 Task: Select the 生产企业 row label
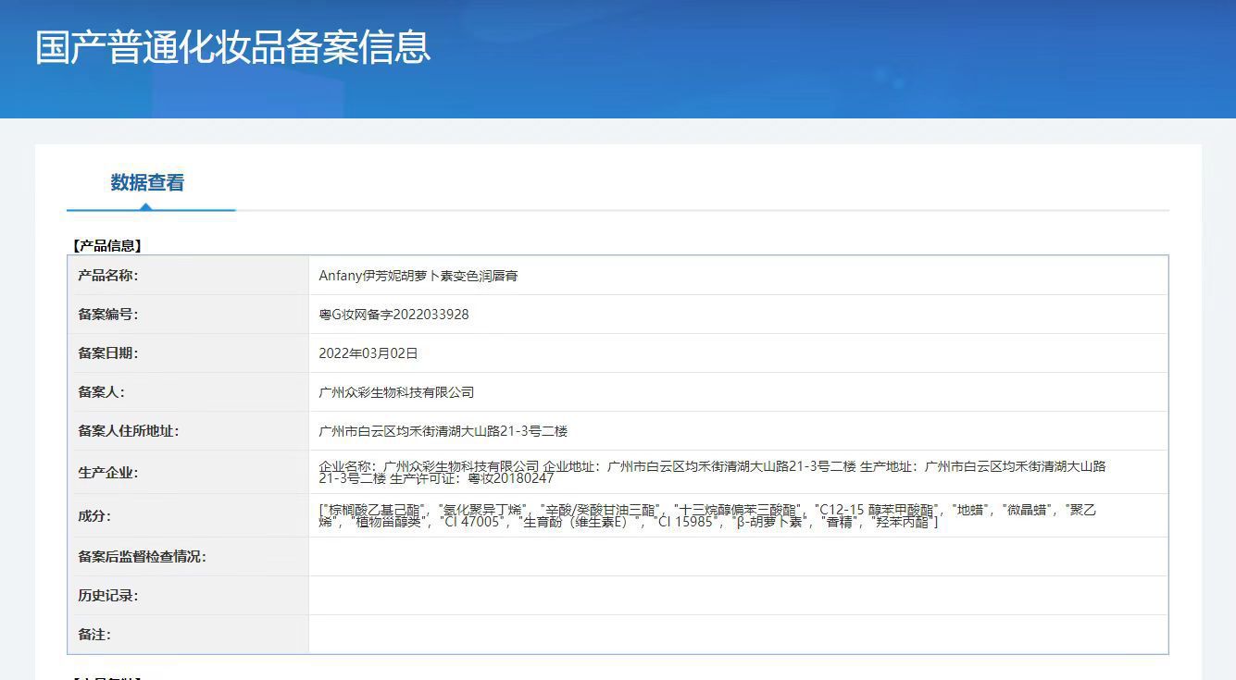tap(107, 473)
